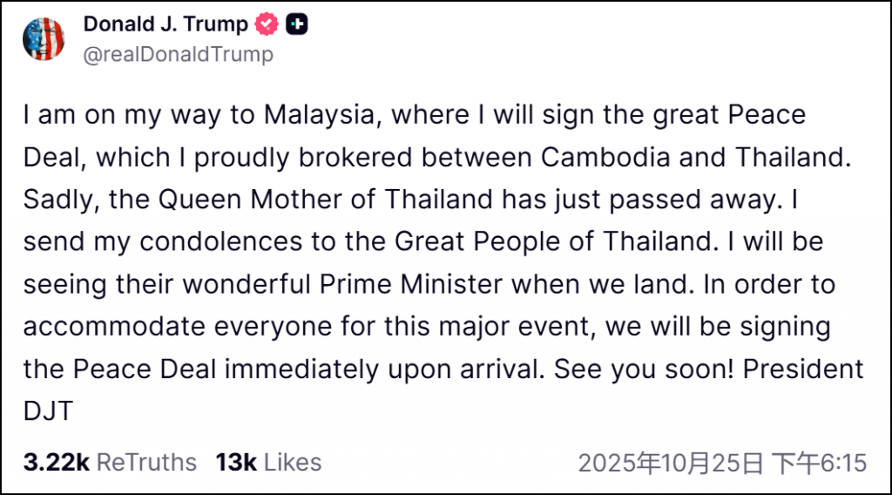Viewport: 892px width, 495px height.
Task: Open the Likes list label
Action: [293, 462]
